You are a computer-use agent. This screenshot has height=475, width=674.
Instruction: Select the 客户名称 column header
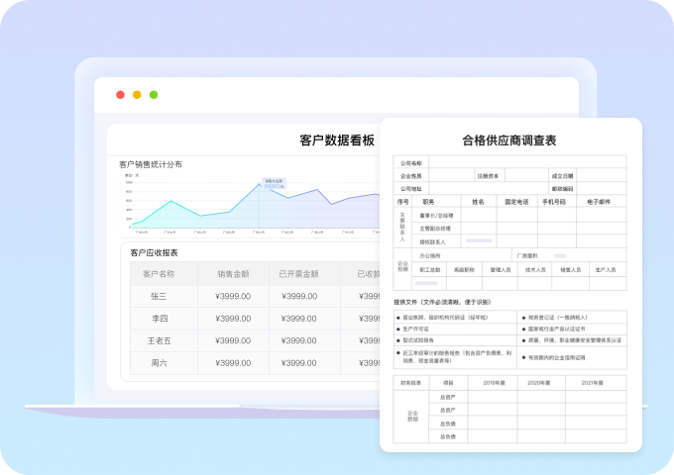159,274
